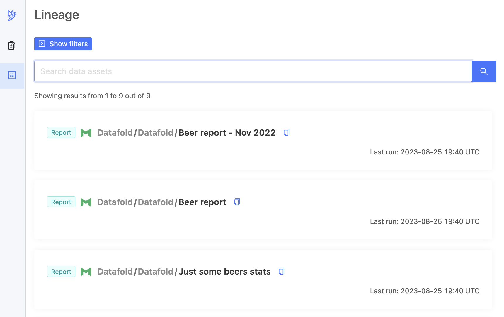Click Report tag on Beer report card
Viewport: 504px width, 317px height.
61,202
